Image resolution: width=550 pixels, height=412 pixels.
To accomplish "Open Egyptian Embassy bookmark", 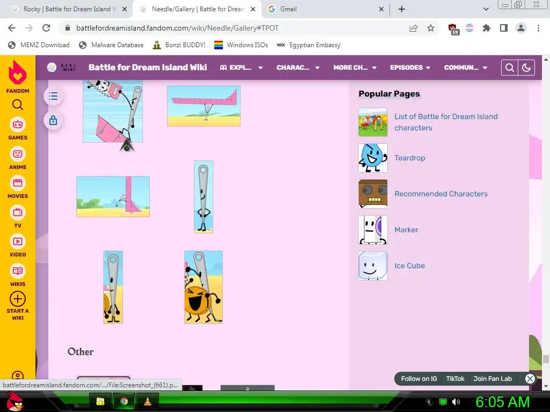I will pyautogui.click(x=308, y=45).
